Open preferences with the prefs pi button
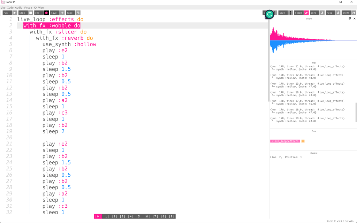The image size is (357, 223). coord(349,13)
